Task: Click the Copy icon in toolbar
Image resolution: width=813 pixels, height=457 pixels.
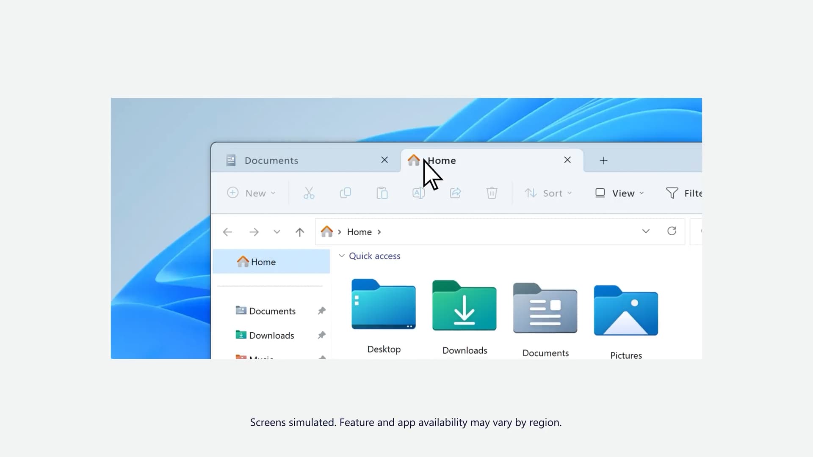Action: coord(346,193)
